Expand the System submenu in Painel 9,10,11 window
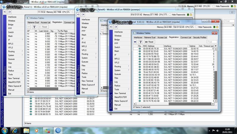This screenshot has width=237, height=134. 129,70
